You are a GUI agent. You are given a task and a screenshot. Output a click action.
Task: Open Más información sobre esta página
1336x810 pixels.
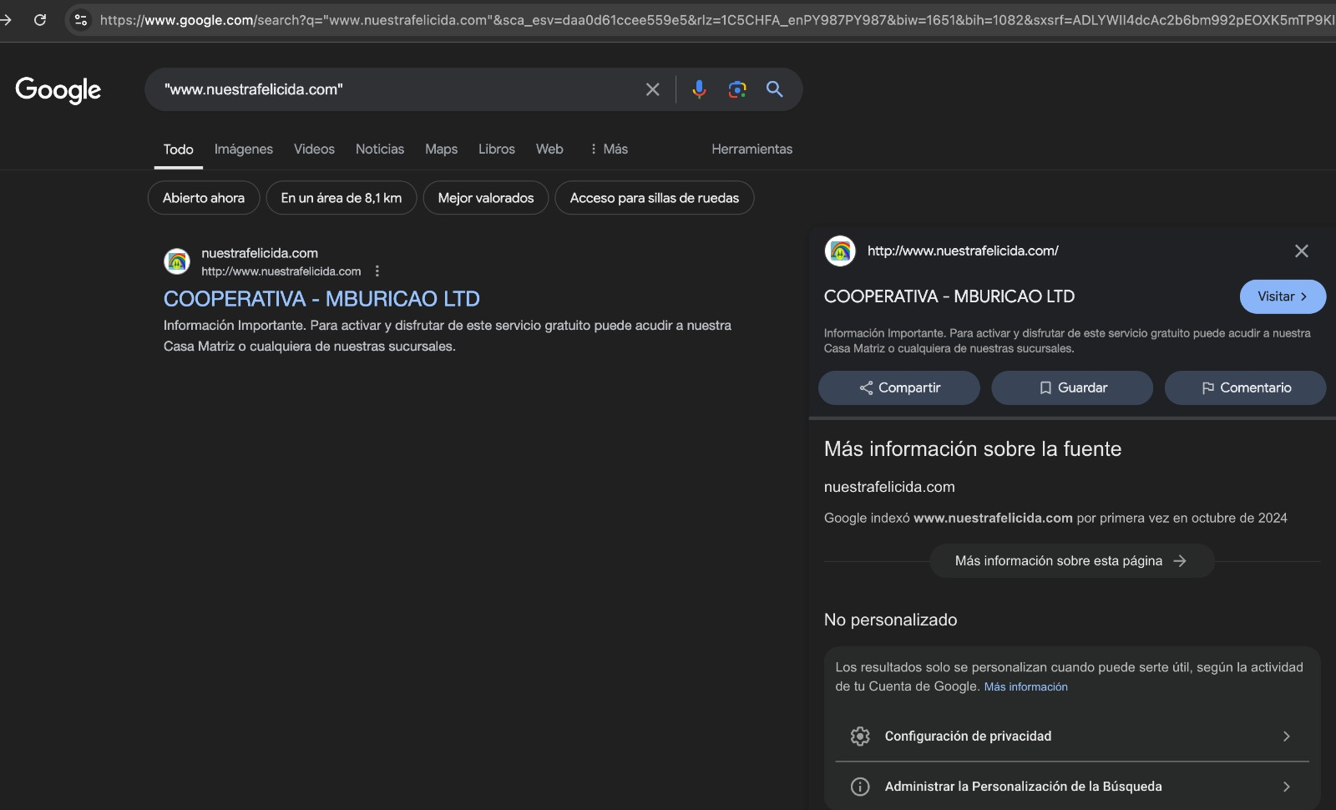pyautogui.click(x=1072, y=561)
